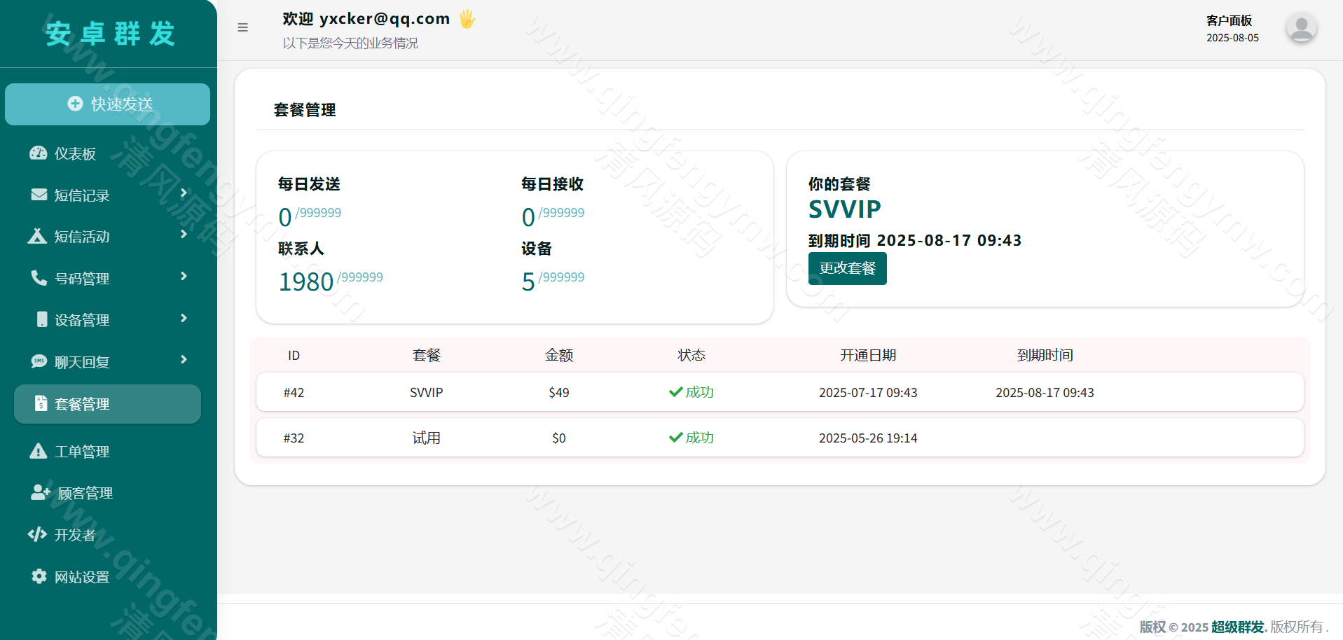The height and width of the screenshot is (640, 1343).
Task: Click the 快速发送 button
Action: [x=107, y=104]
